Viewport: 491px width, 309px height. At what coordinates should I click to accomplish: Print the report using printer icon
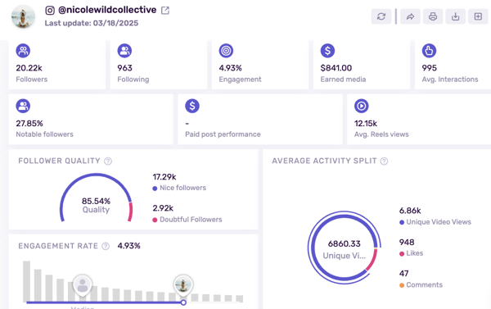click(433, 16)
